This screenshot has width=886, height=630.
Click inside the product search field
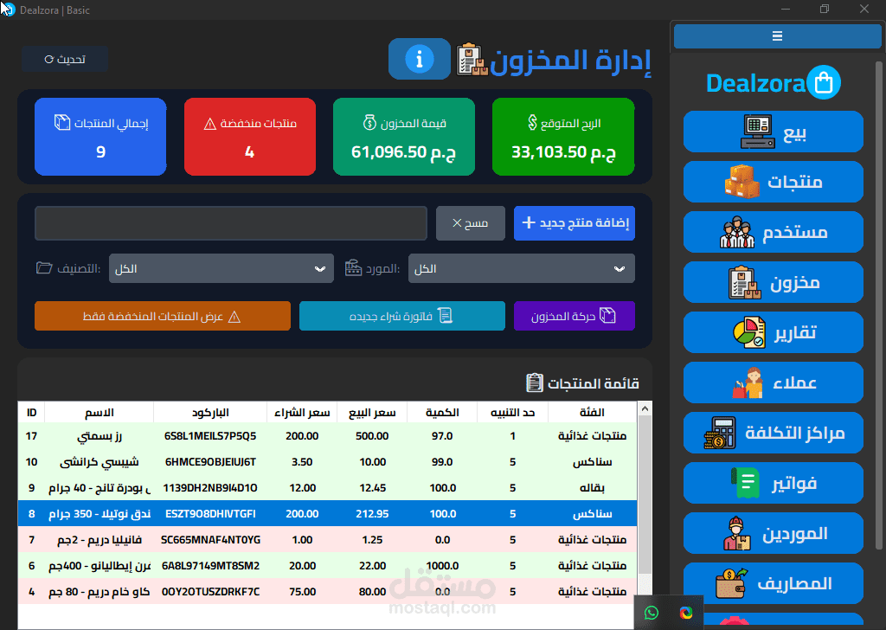pos(229,223)
